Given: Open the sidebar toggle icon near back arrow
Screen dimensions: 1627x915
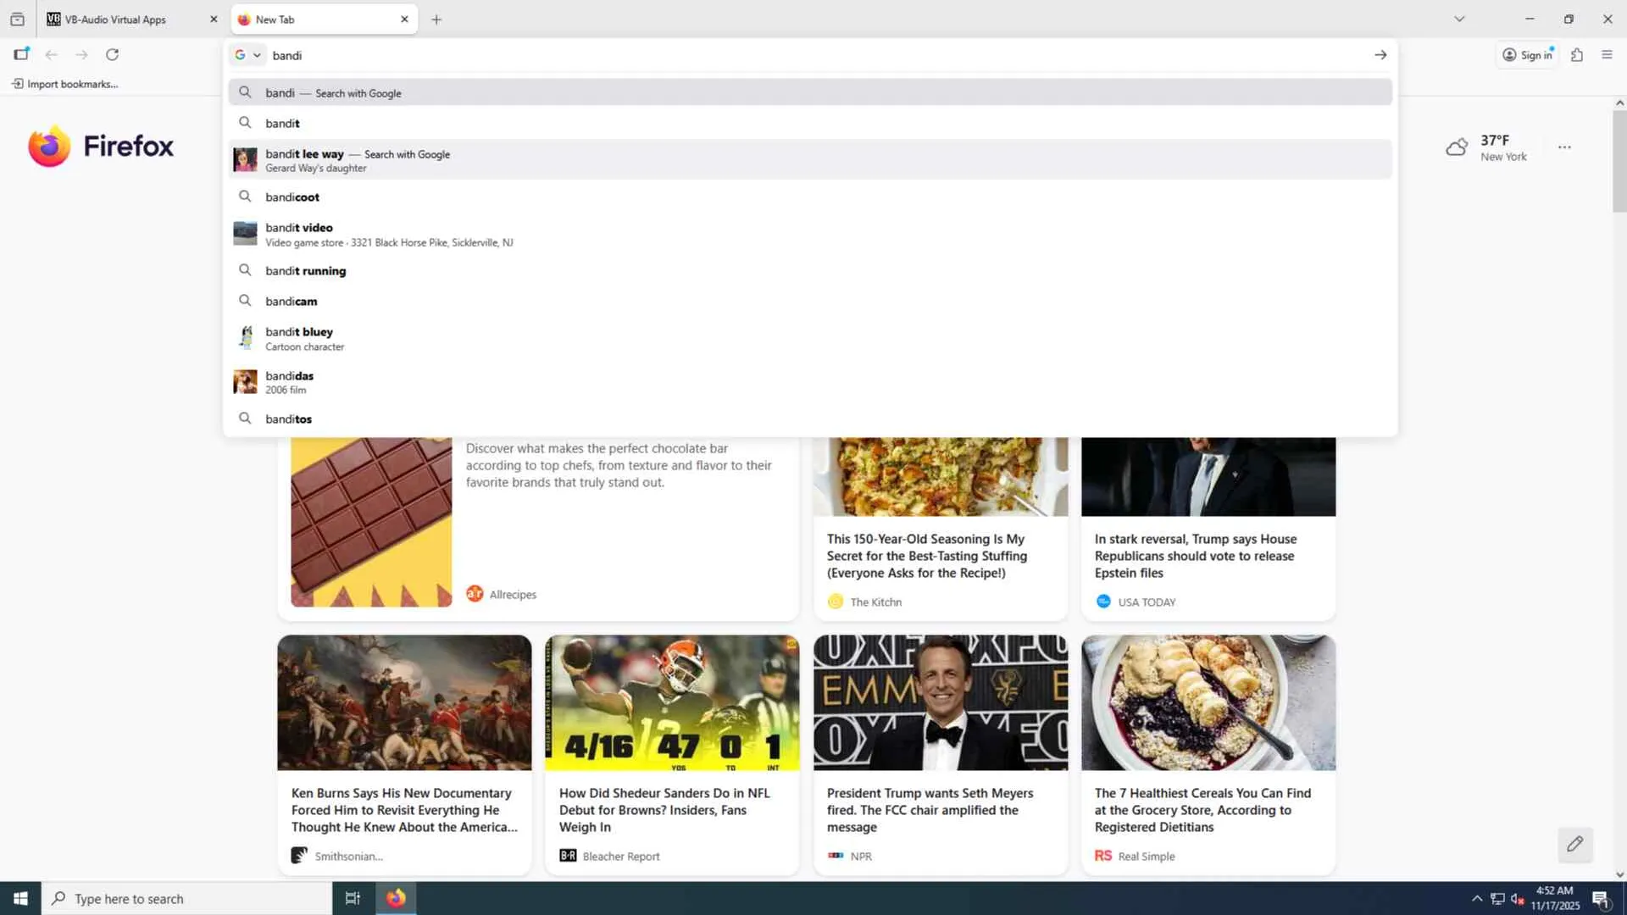Looking at the screenshot, I should coord(21,55).
